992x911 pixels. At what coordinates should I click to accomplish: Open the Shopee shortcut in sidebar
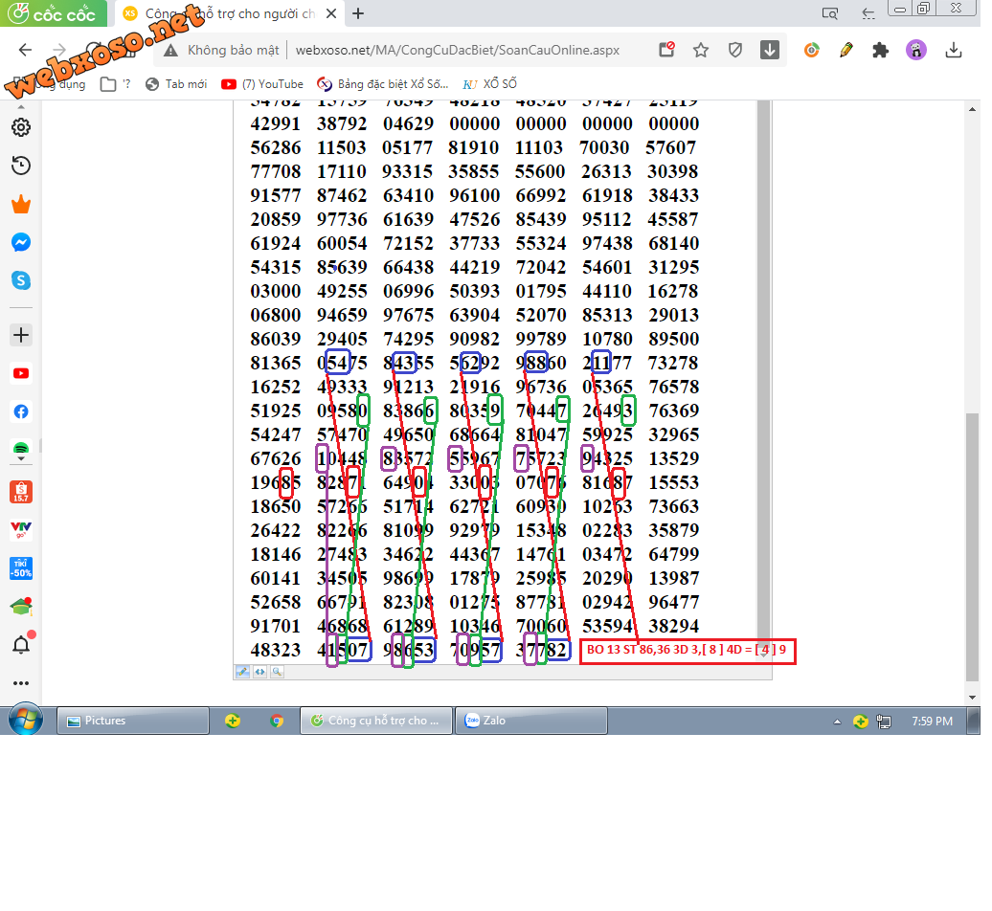click(21, 492)
